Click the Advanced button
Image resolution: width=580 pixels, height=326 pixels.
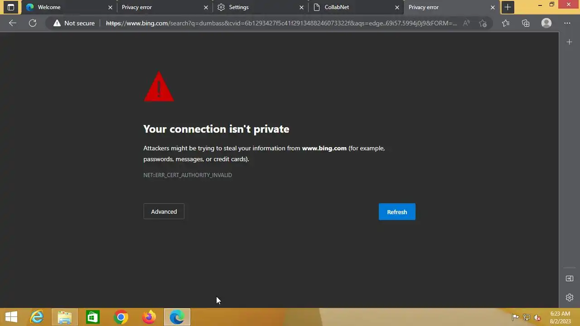164,211
